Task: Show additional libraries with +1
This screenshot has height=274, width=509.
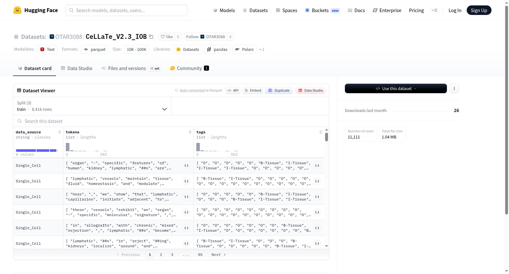Action: (261, 49)
